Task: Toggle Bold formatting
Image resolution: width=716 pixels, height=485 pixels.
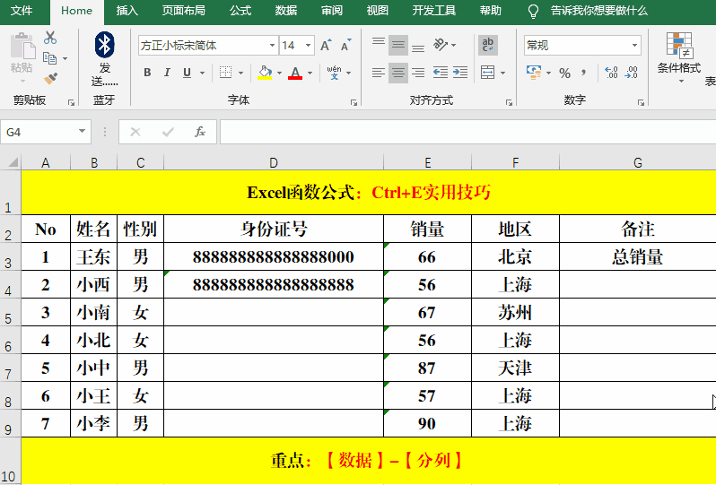Action: click(146, 73)
